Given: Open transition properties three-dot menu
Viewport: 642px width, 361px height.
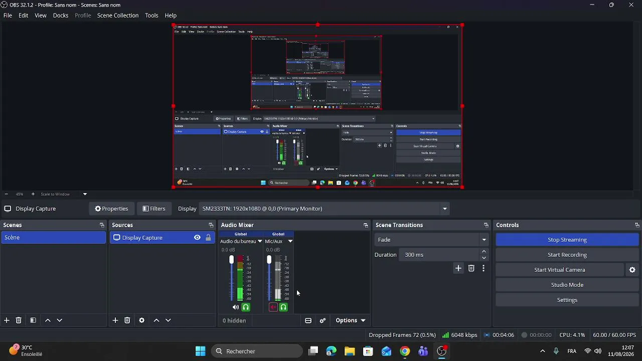Looking at the screenshot, I should (x=484, y=269).
